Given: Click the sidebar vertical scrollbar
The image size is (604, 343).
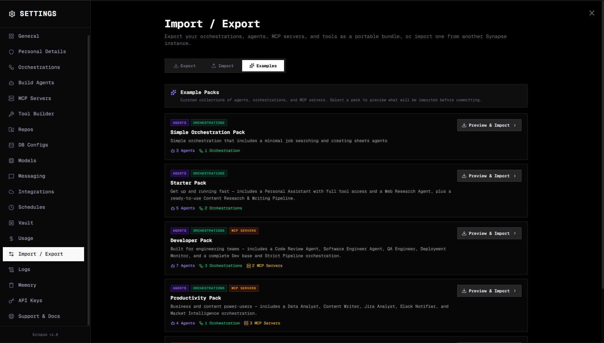Looking at the screenshot, I should point(88,180).
